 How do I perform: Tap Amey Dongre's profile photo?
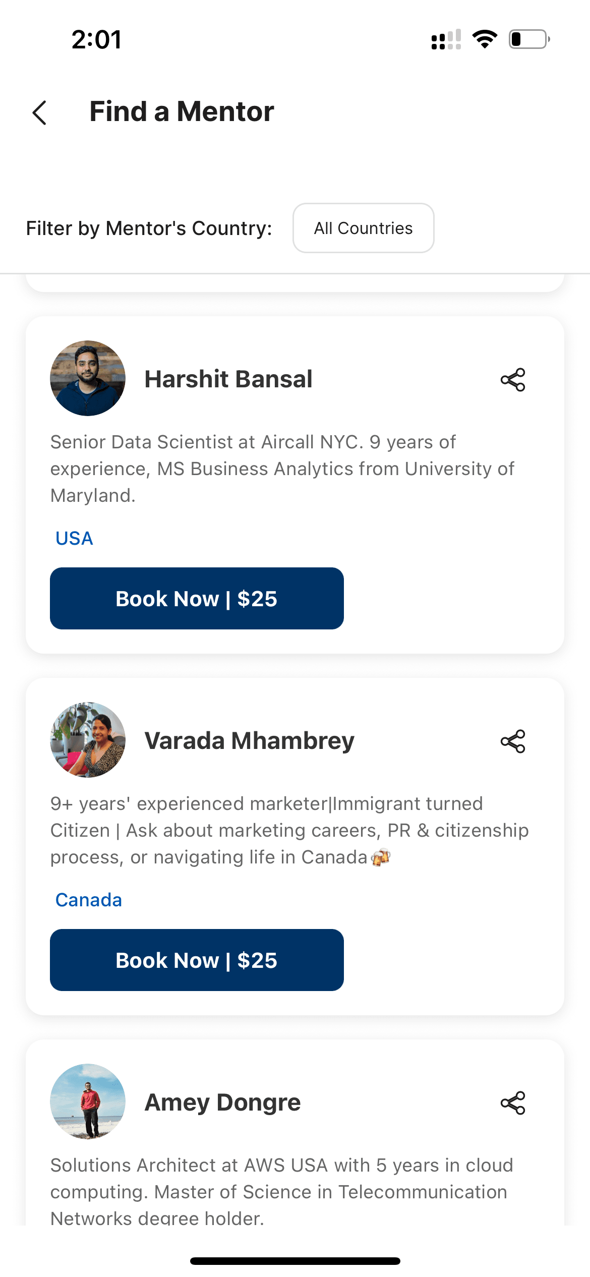pos(88,1101)
